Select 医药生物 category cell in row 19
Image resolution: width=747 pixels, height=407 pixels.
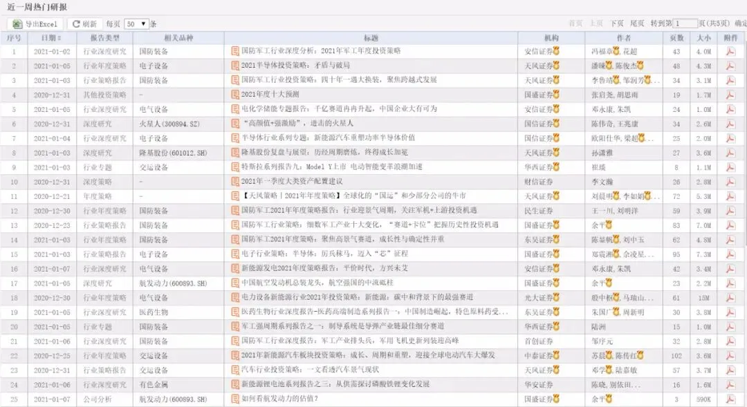[x=154, y=312]
